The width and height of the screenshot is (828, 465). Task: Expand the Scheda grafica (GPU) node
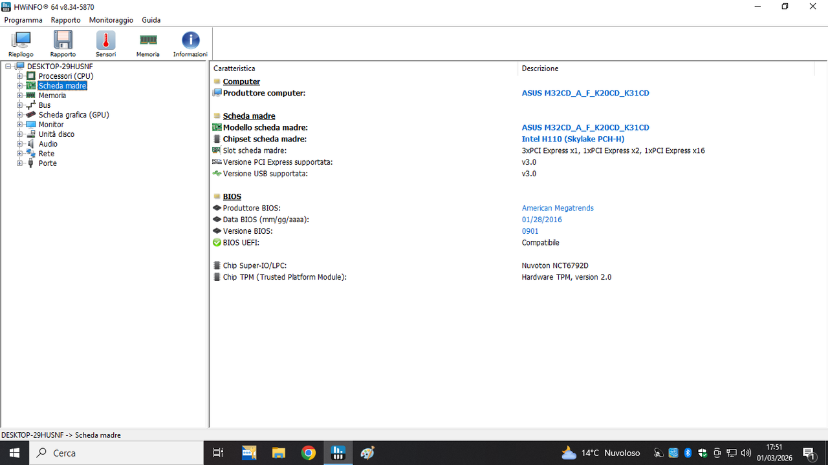pyautogui.click(x=19, y=115)
